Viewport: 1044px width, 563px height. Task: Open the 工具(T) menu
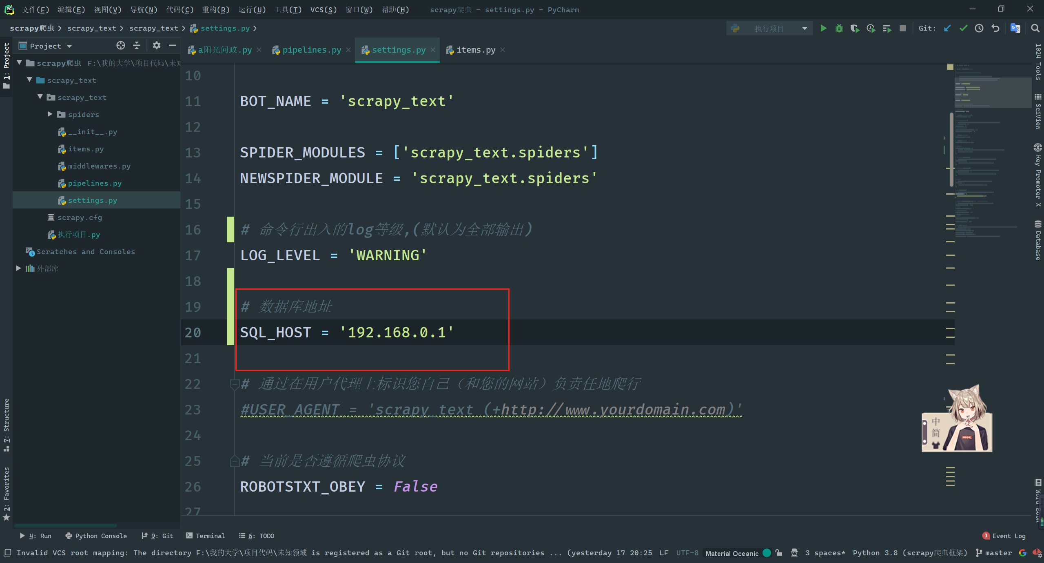point(288,9)
